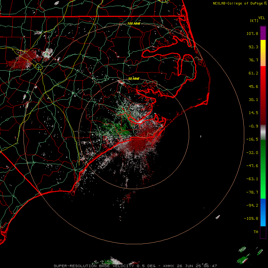The width and height of the screenshot is (268, 268).
Task: Click the purple segment of the color bar
Action: click(263, 33)
